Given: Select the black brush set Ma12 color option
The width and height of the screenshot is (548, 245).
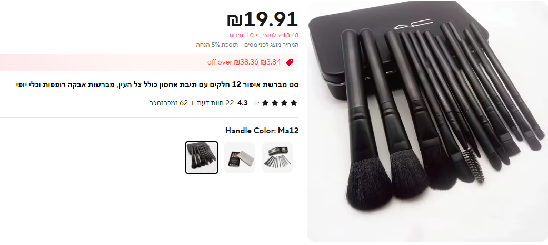Looking at the screenshot, I should point(202,157).
